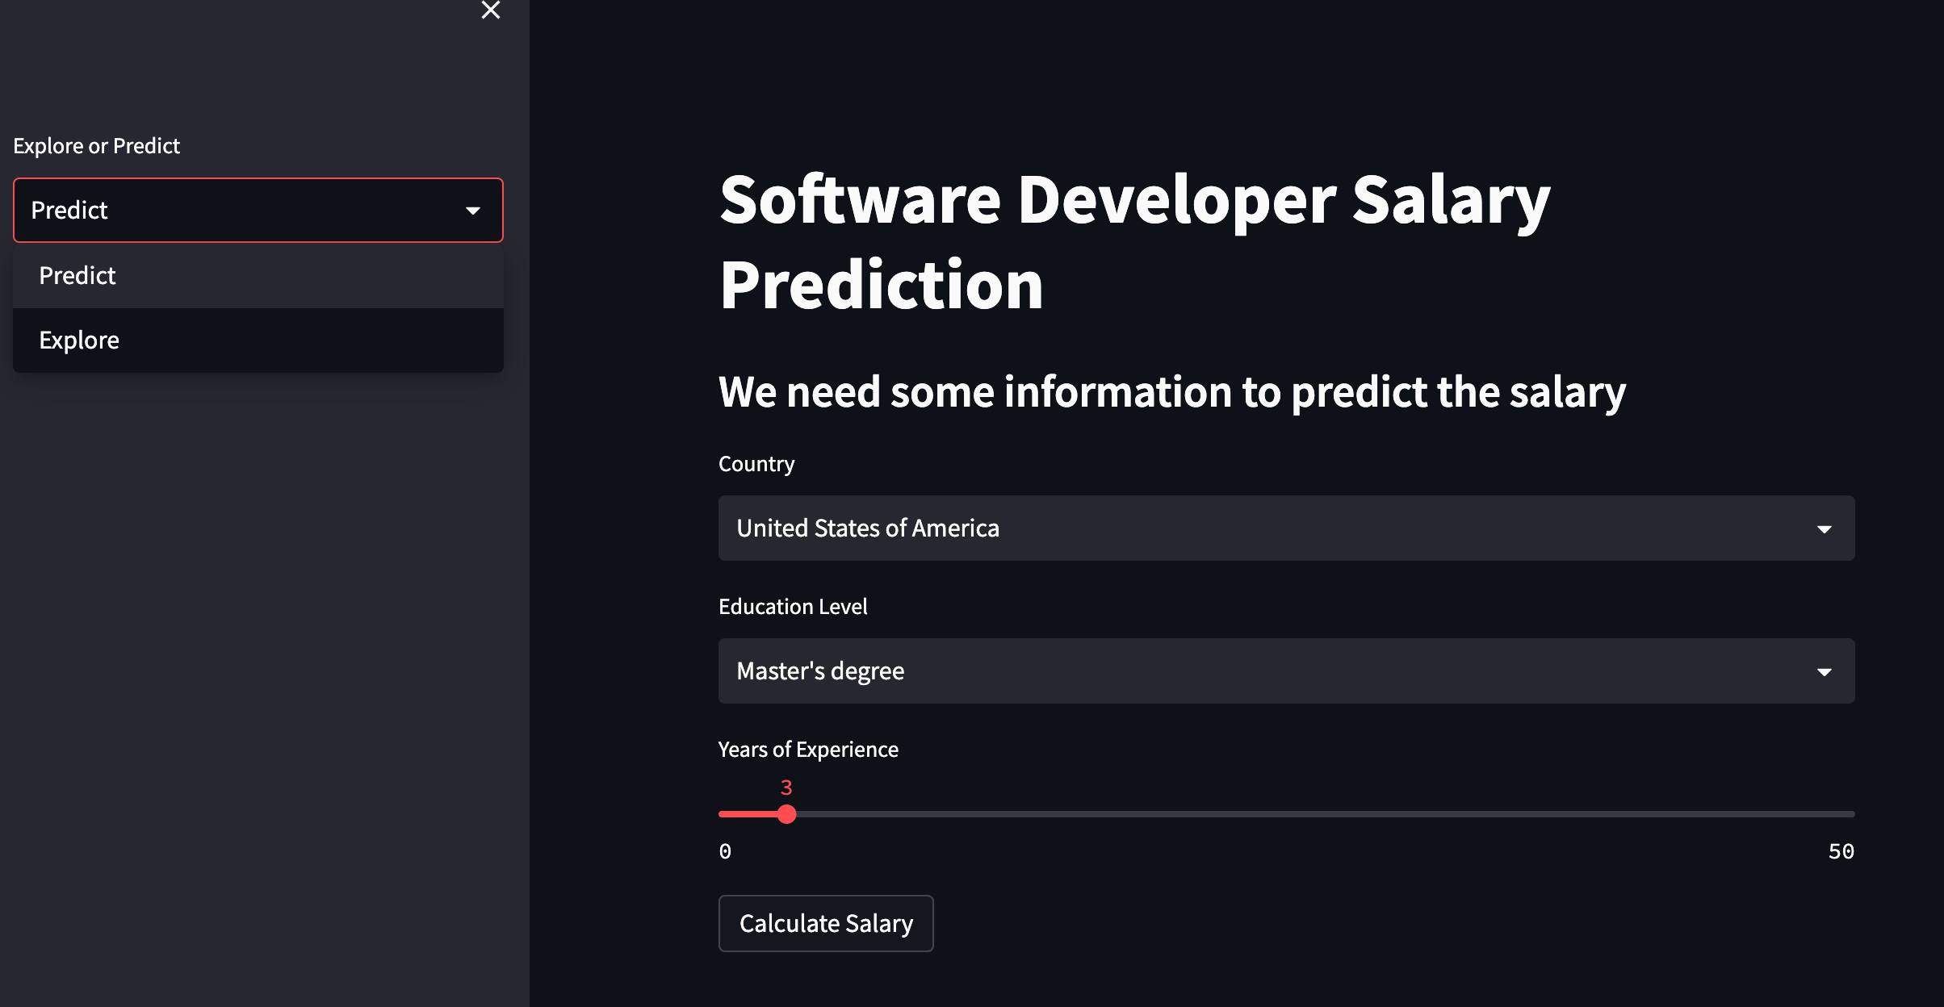Click the Calculate Salary button
1944x1007 pixels.
(826, 922)
